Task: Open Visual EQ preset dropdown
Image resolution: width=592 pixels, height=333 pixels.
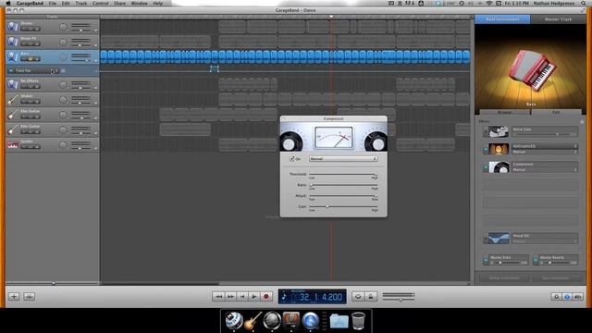Action: (x=544, y=240)
